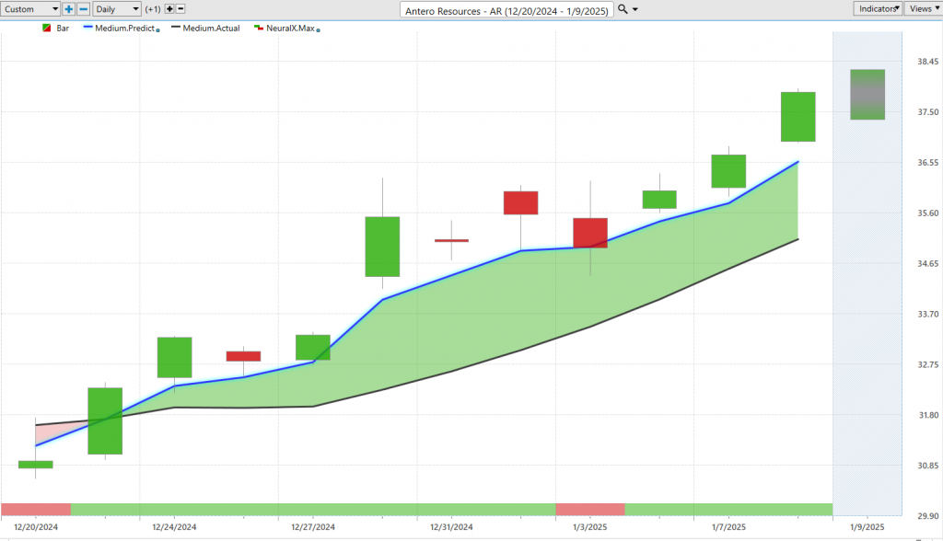Open the Daily interval dropdown
The width and height of the screenshot is (943, 541).
[x=117, y=9]
